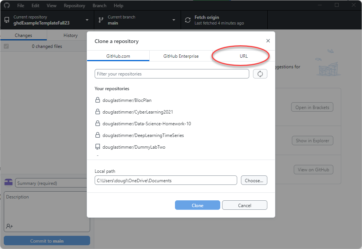Switch to the GitHub Enterprise tab

(181, 56)
